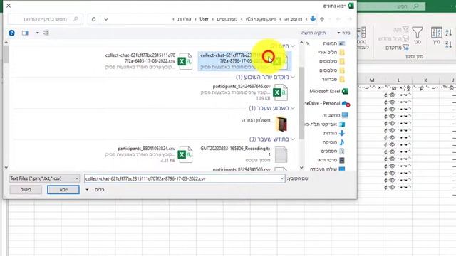Image resolution: width=456 pixels, height=256 pixels.
Task: Open the סדר (Organize) dropdown
Action: point(343,33)
